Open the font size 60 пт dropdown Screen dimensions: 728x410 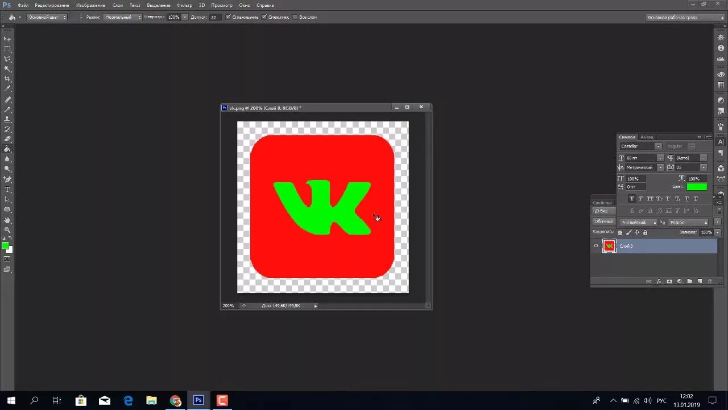(660, 158)
